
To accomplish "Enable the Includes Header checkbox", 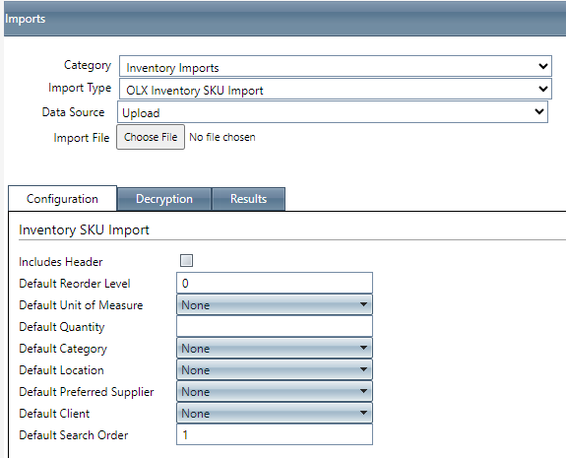I will pyautogui.click(x=186, y=260).
